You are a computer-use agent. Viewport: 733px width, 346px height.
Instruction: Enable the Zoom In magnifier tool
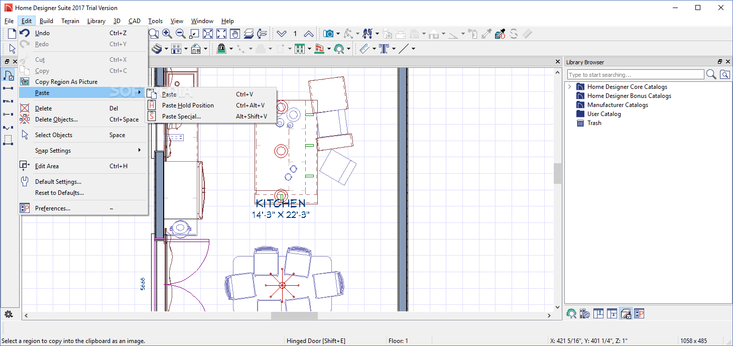(167, 34)
